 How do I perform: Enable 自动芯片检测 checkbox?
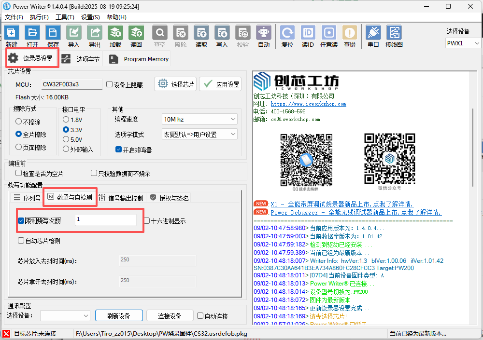point(21,241)
